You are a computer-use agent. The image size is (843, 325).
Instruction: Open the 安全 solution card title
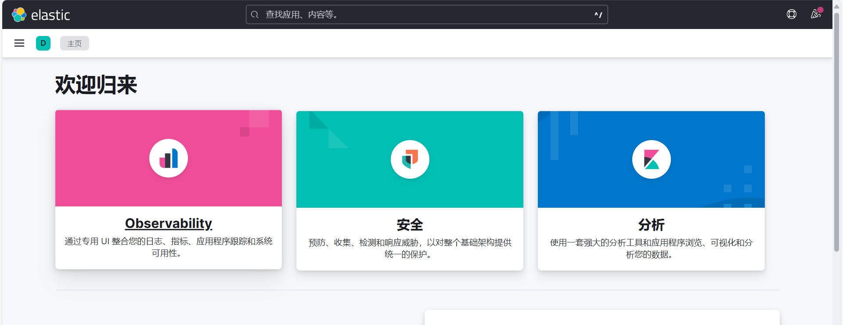pos(410,225)
